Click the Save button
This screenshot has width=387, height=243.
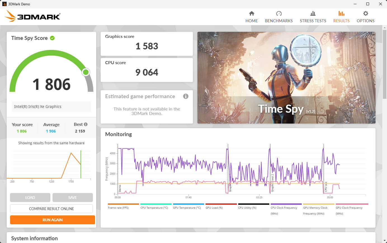(72, 198)
